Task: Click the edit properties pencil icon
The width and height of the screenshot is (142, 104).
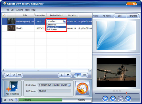Action: click(8, 75)
